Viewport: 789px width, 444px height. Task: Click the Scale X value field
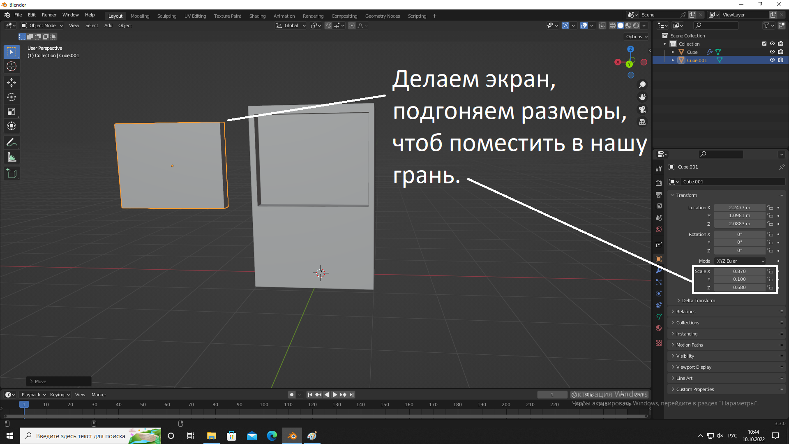click(740, 271)
